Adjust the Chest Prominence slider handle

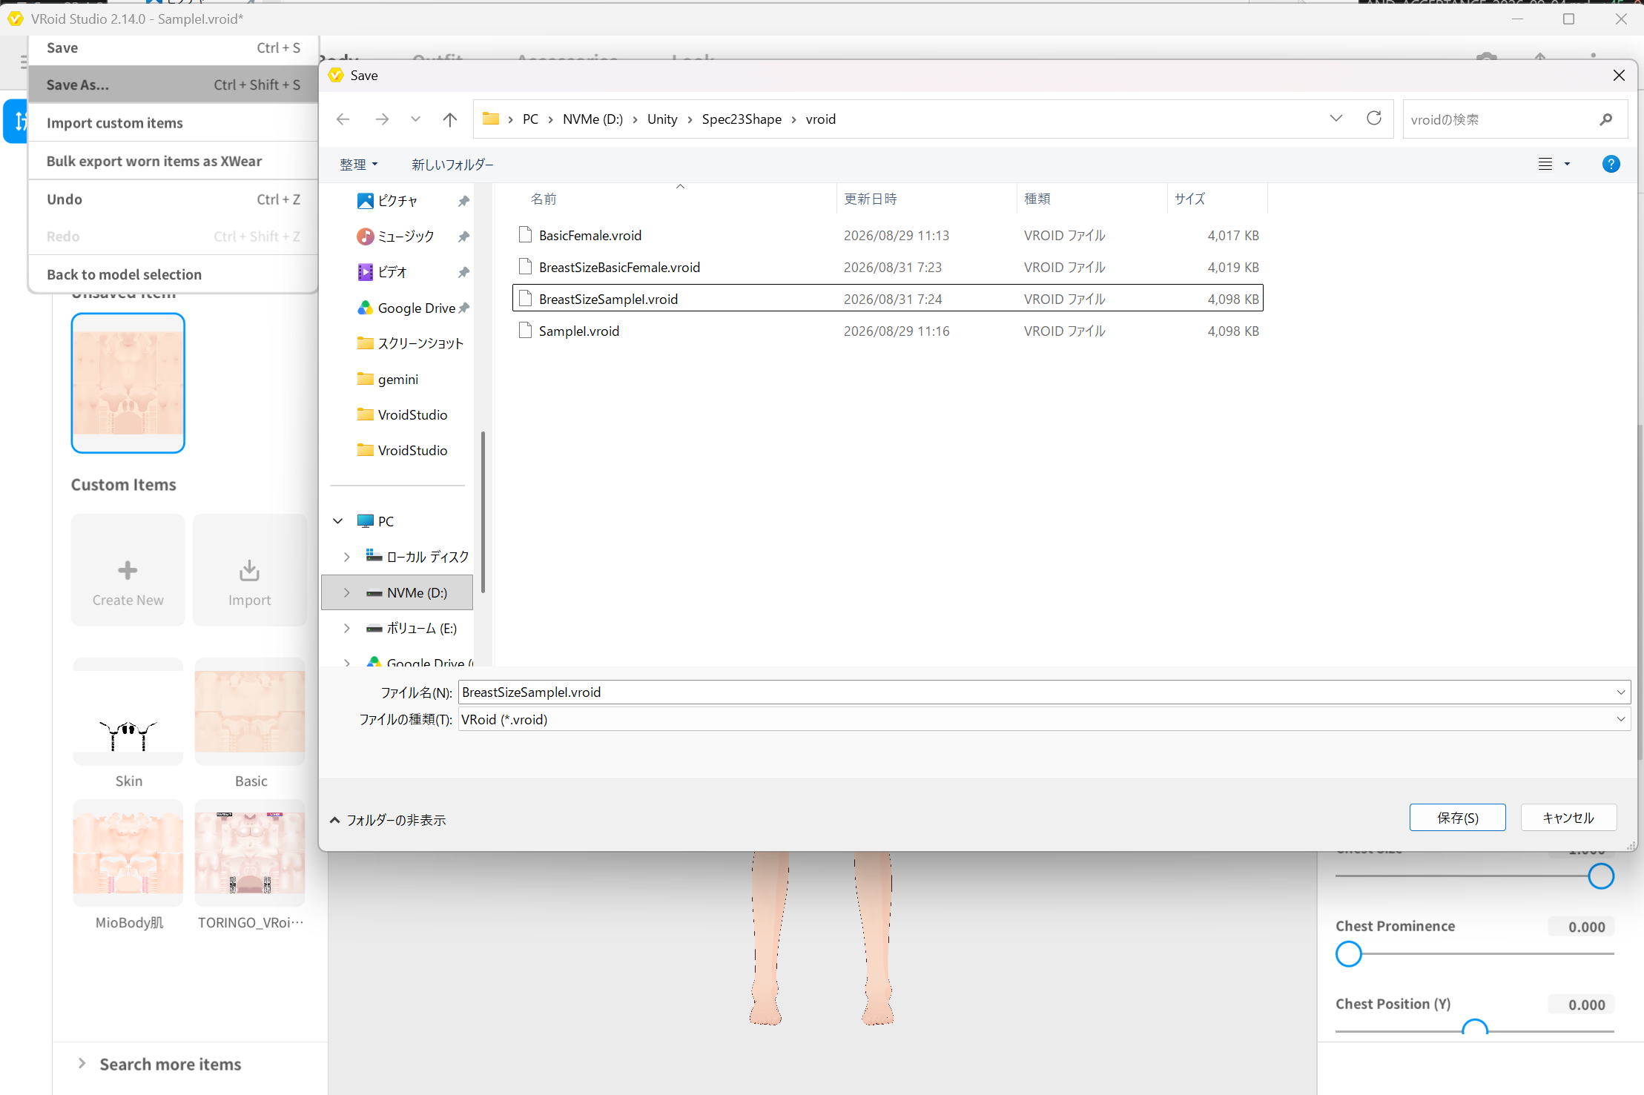[1349, 954]
